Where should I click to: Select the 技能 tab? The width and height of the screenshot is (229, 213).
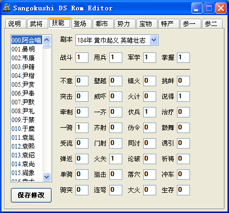(60, 23)
